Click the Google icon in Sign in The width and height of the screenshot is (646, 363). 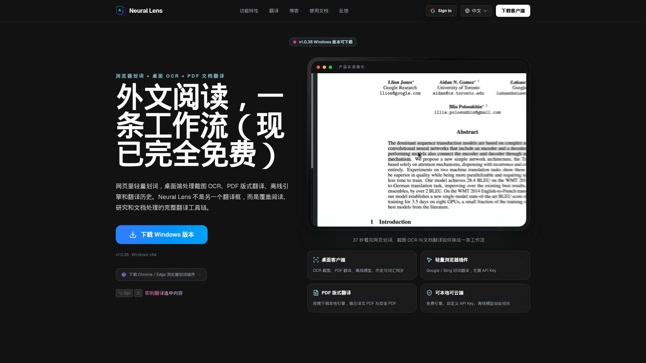433,11
